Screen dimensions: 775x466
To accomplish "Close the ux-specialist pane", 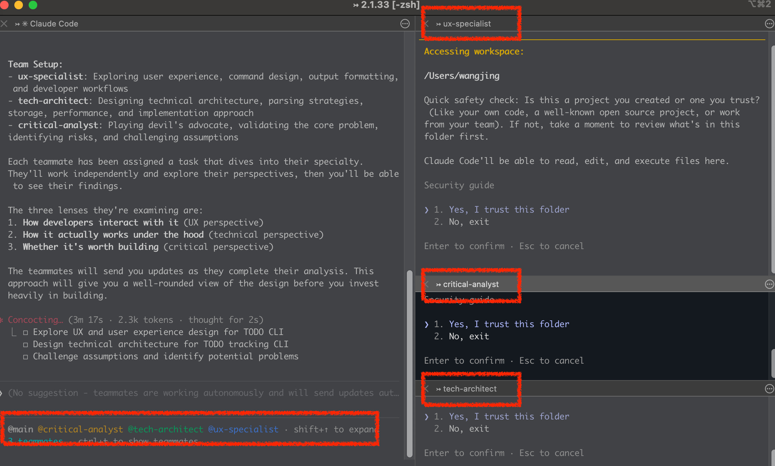I will pos(426,24).
